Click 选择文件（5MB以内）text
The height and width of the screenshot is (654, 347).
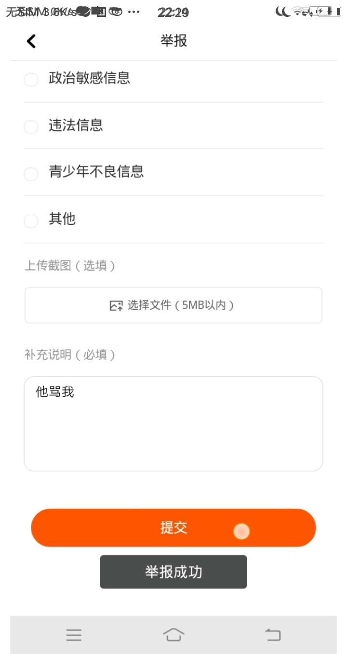tap(181, 305)
